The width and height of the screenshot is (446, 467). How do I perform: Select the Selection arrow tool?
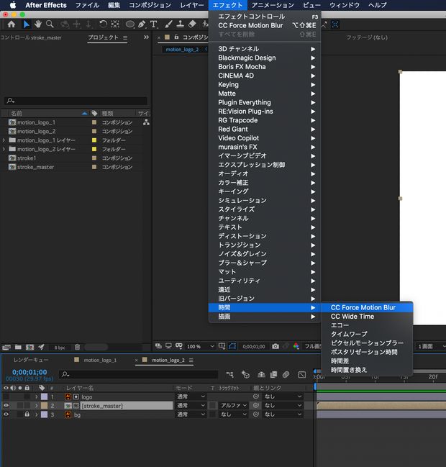(x=26, y=24)
